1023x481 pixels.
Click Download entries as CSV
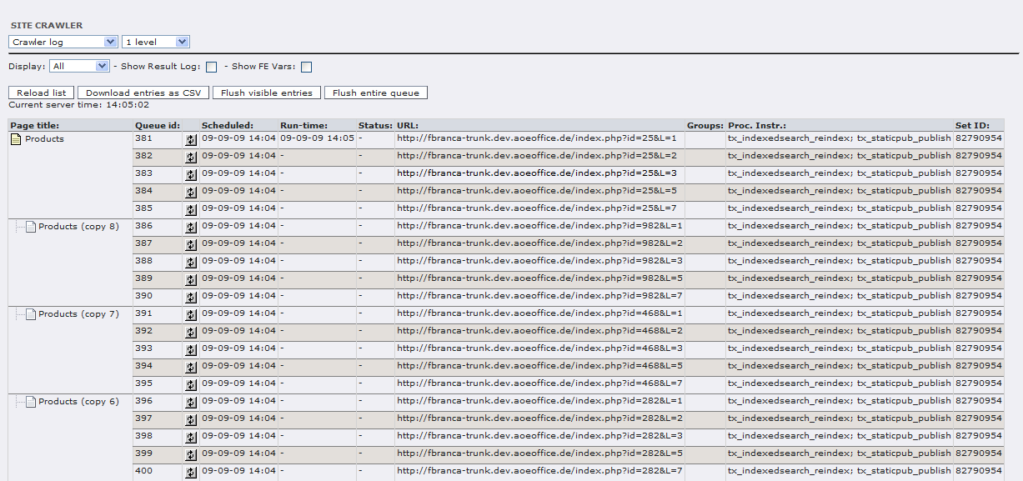(x=143, y=93)
